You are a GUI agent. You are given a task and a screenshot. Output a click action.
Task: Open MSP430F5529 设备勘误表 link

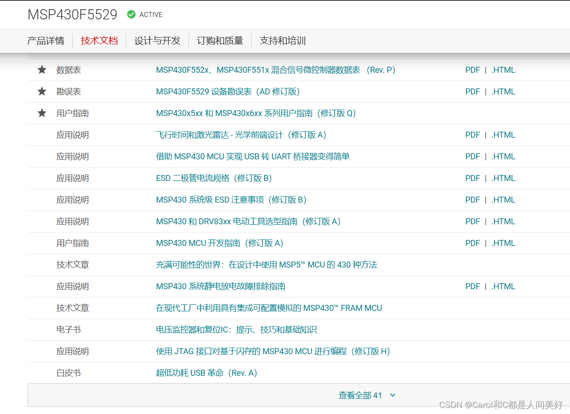(x=228, y=92)
